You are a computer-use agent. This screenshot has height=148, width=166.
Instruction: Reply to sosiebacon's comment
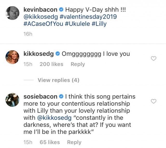(74, 142)
